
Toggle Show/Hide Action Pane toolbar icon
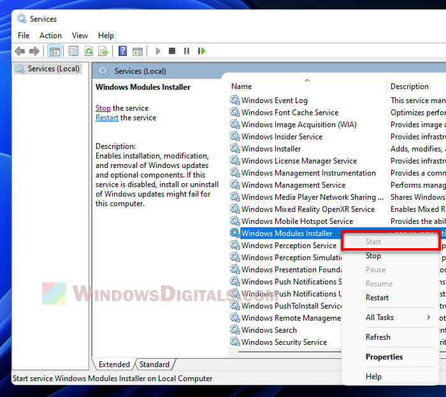pyautogui.click(x=138, y=51)
